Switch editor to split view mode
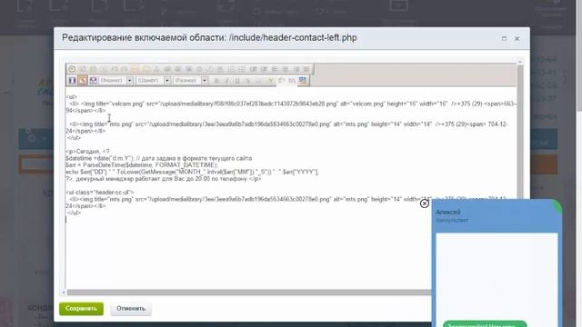Screen dimensions: 582x327 (93, 81)
